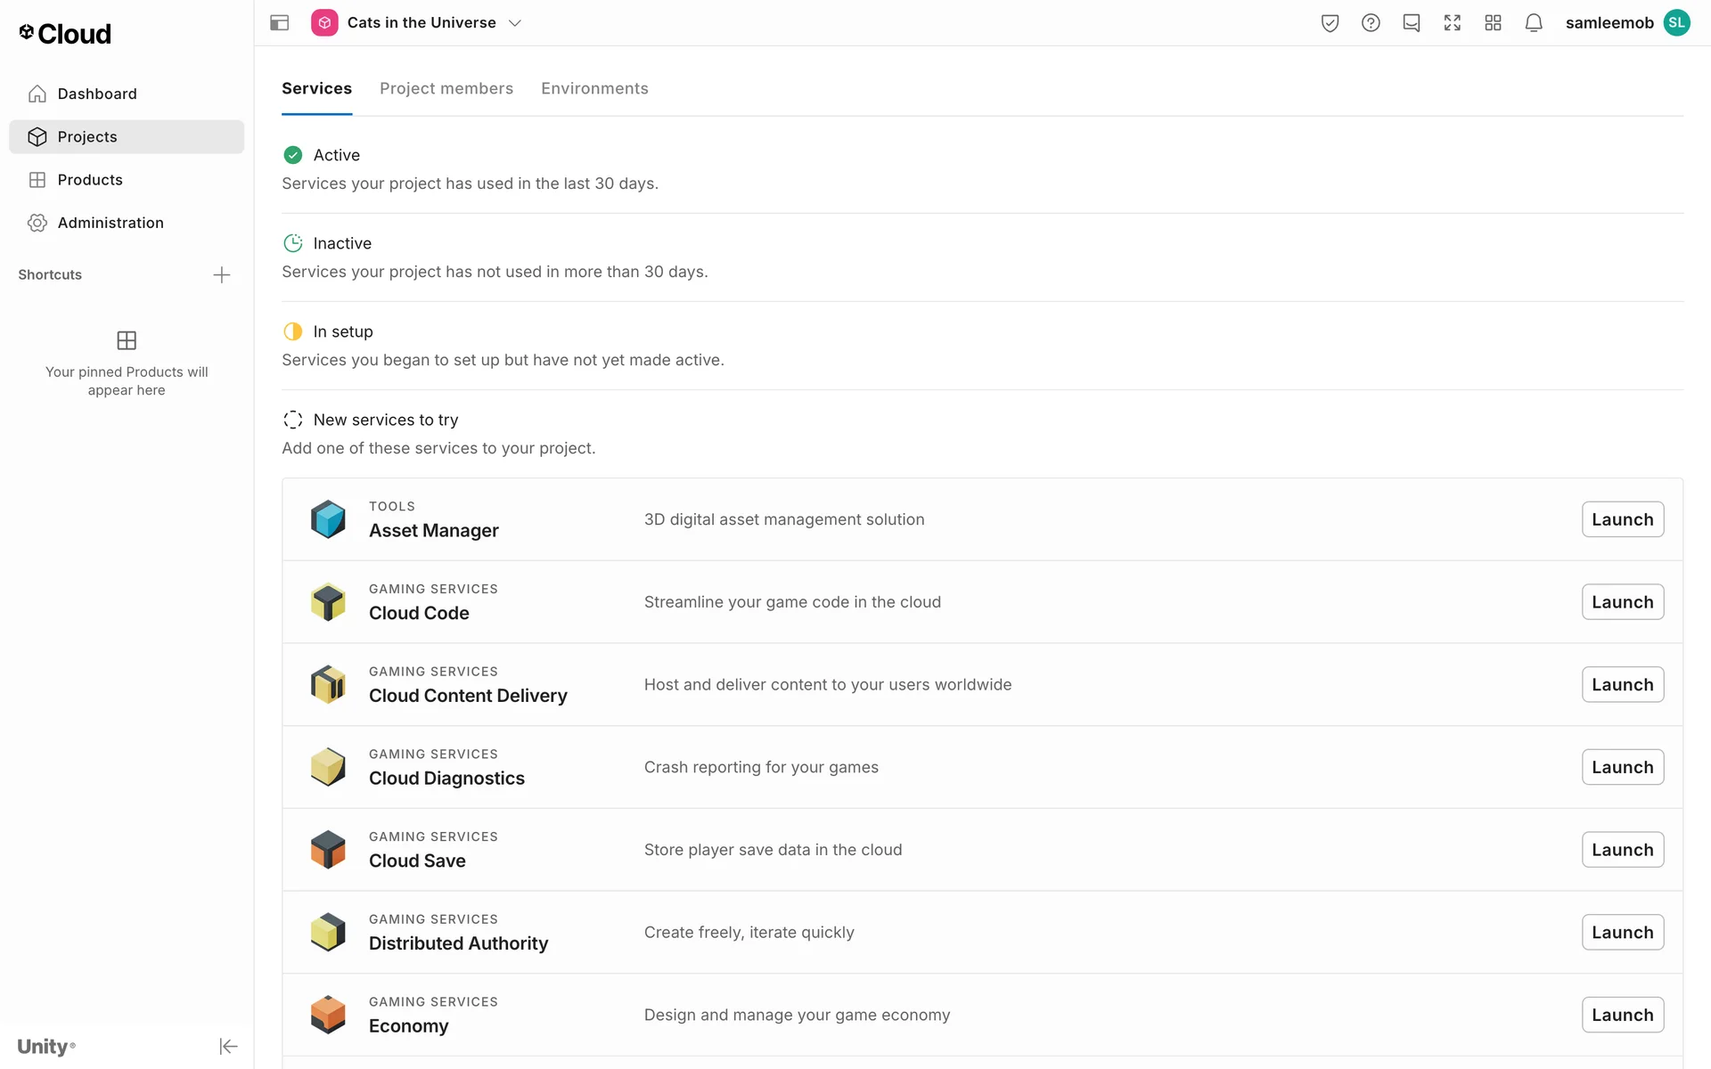The image size is (1711, 1069).
Task: Switch to the Project members tab
Action: [446, 88]
